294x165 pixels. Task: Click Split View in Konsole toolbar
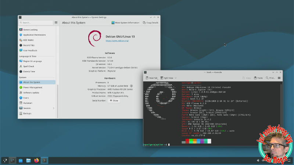pyautogui.click(x=167, y=78)
